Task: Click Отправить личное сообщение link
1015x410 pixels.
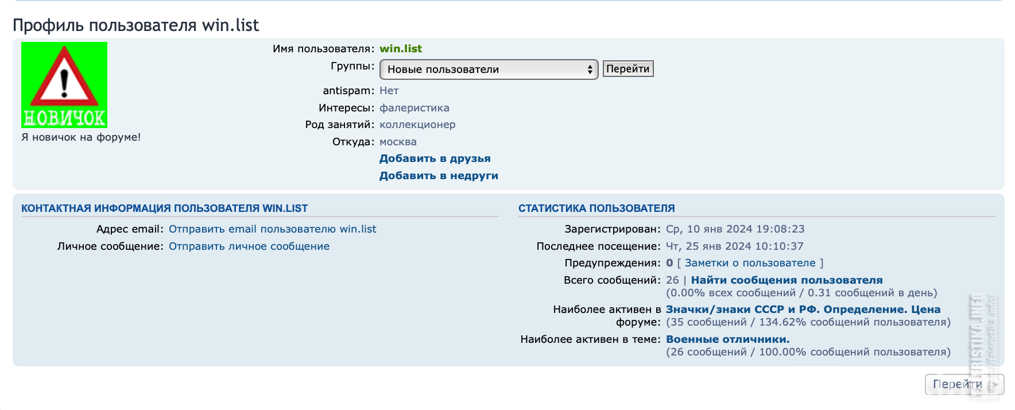Action: [249, 246]
